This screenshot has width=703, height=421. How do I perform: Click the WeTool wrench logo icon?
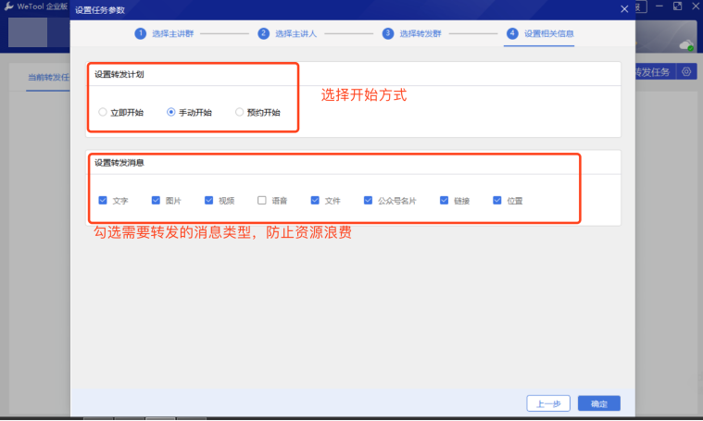tap(8, 6)
